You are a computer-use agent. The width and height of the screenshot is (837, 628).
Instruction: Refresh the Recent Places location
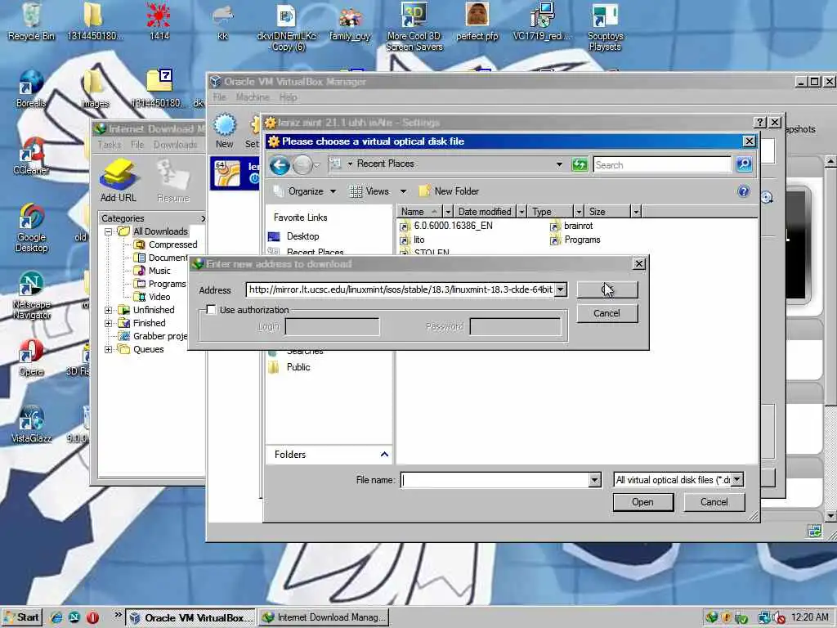tap(580, 164)
